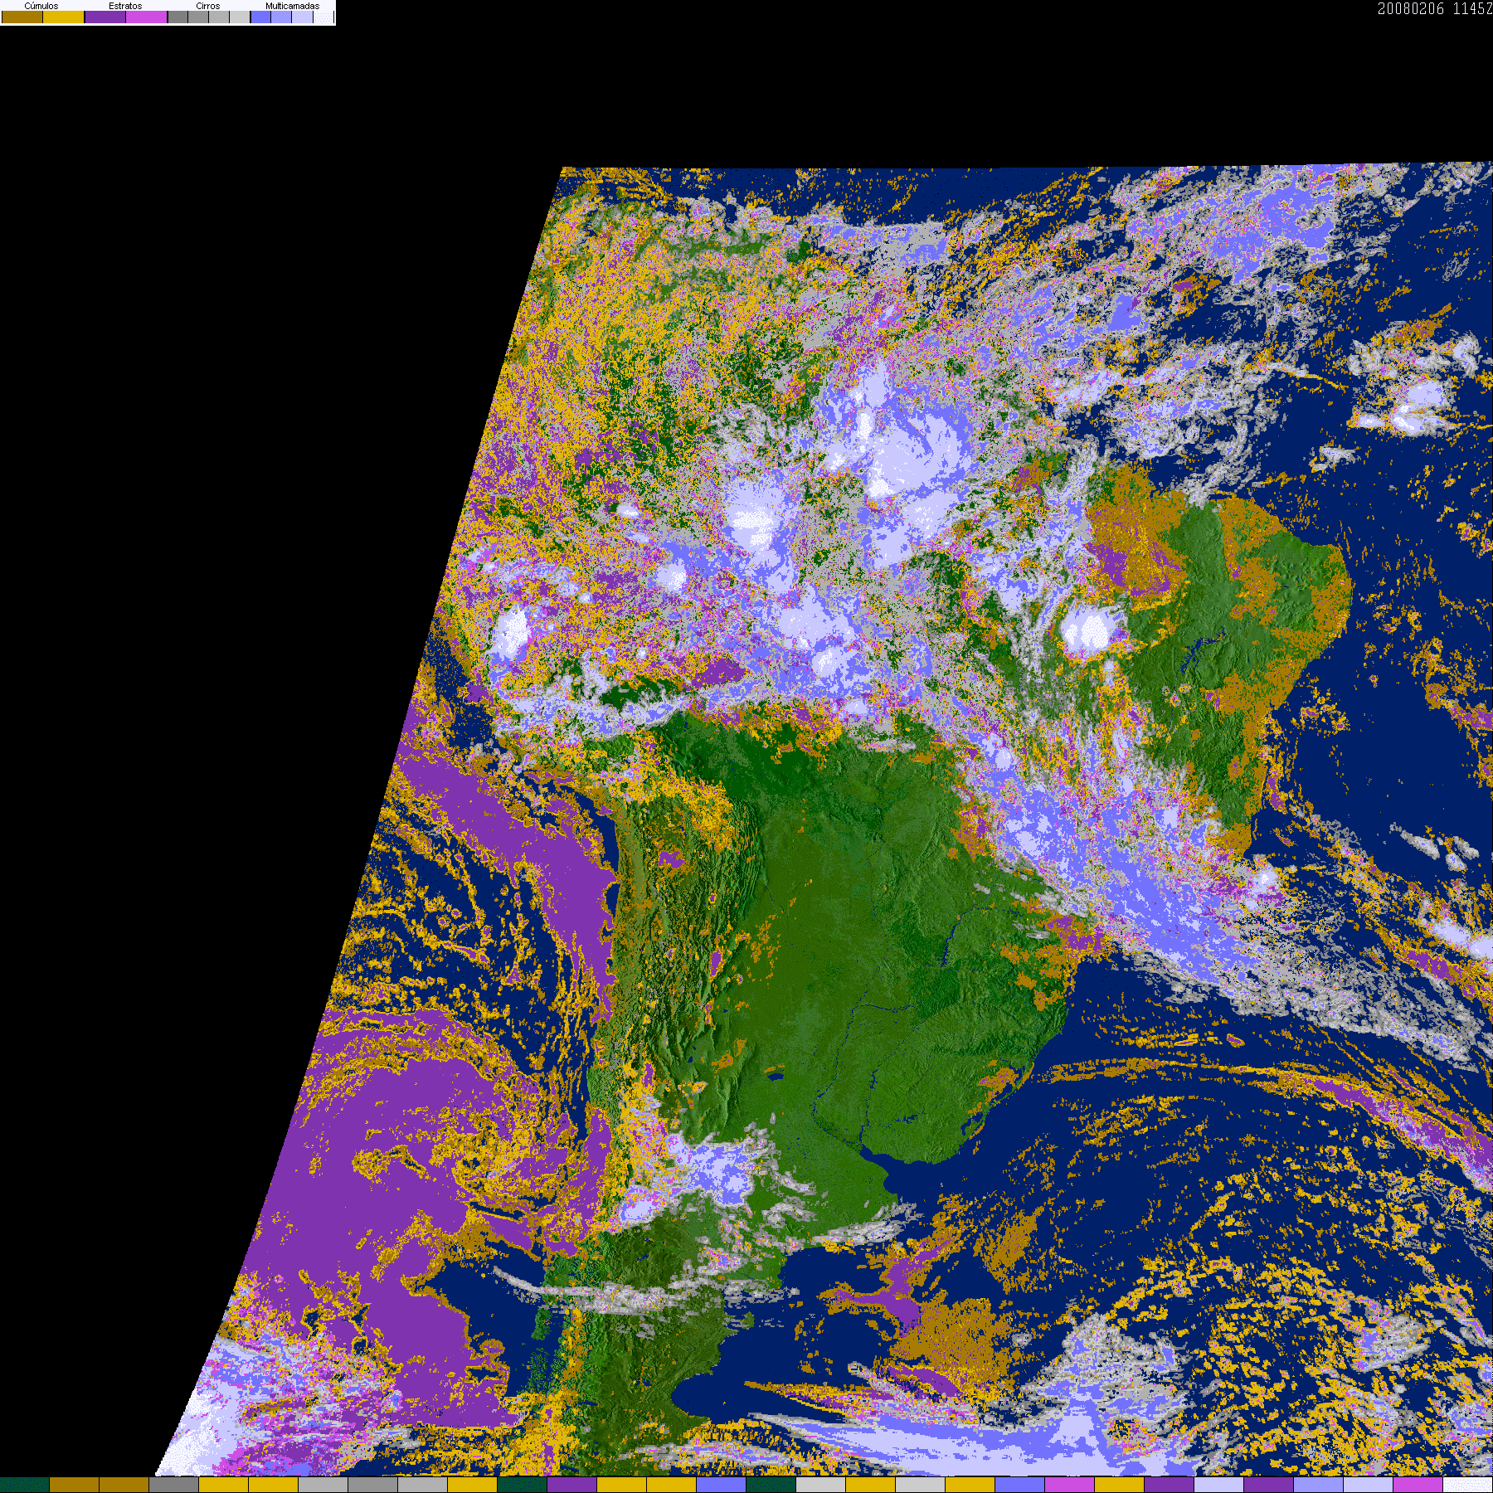1493x1493 pixels.
Task: Click the Cirros legend label
Action: tap(208, 6)
